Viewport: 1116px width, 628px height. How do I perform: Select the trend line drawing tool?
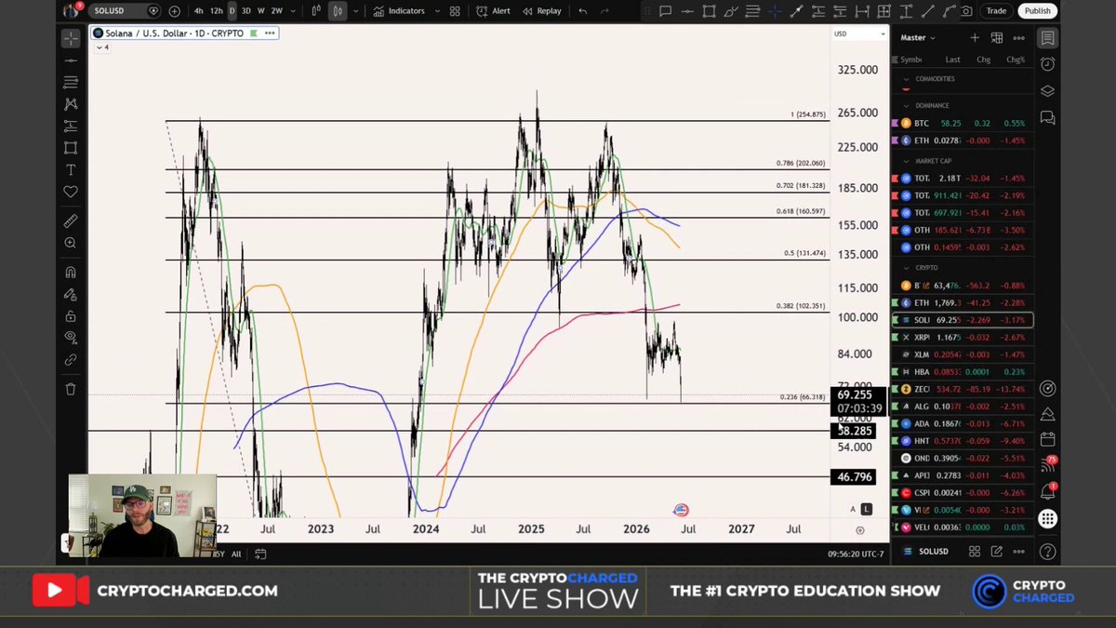pyautogui.click(x=71, y=60)
